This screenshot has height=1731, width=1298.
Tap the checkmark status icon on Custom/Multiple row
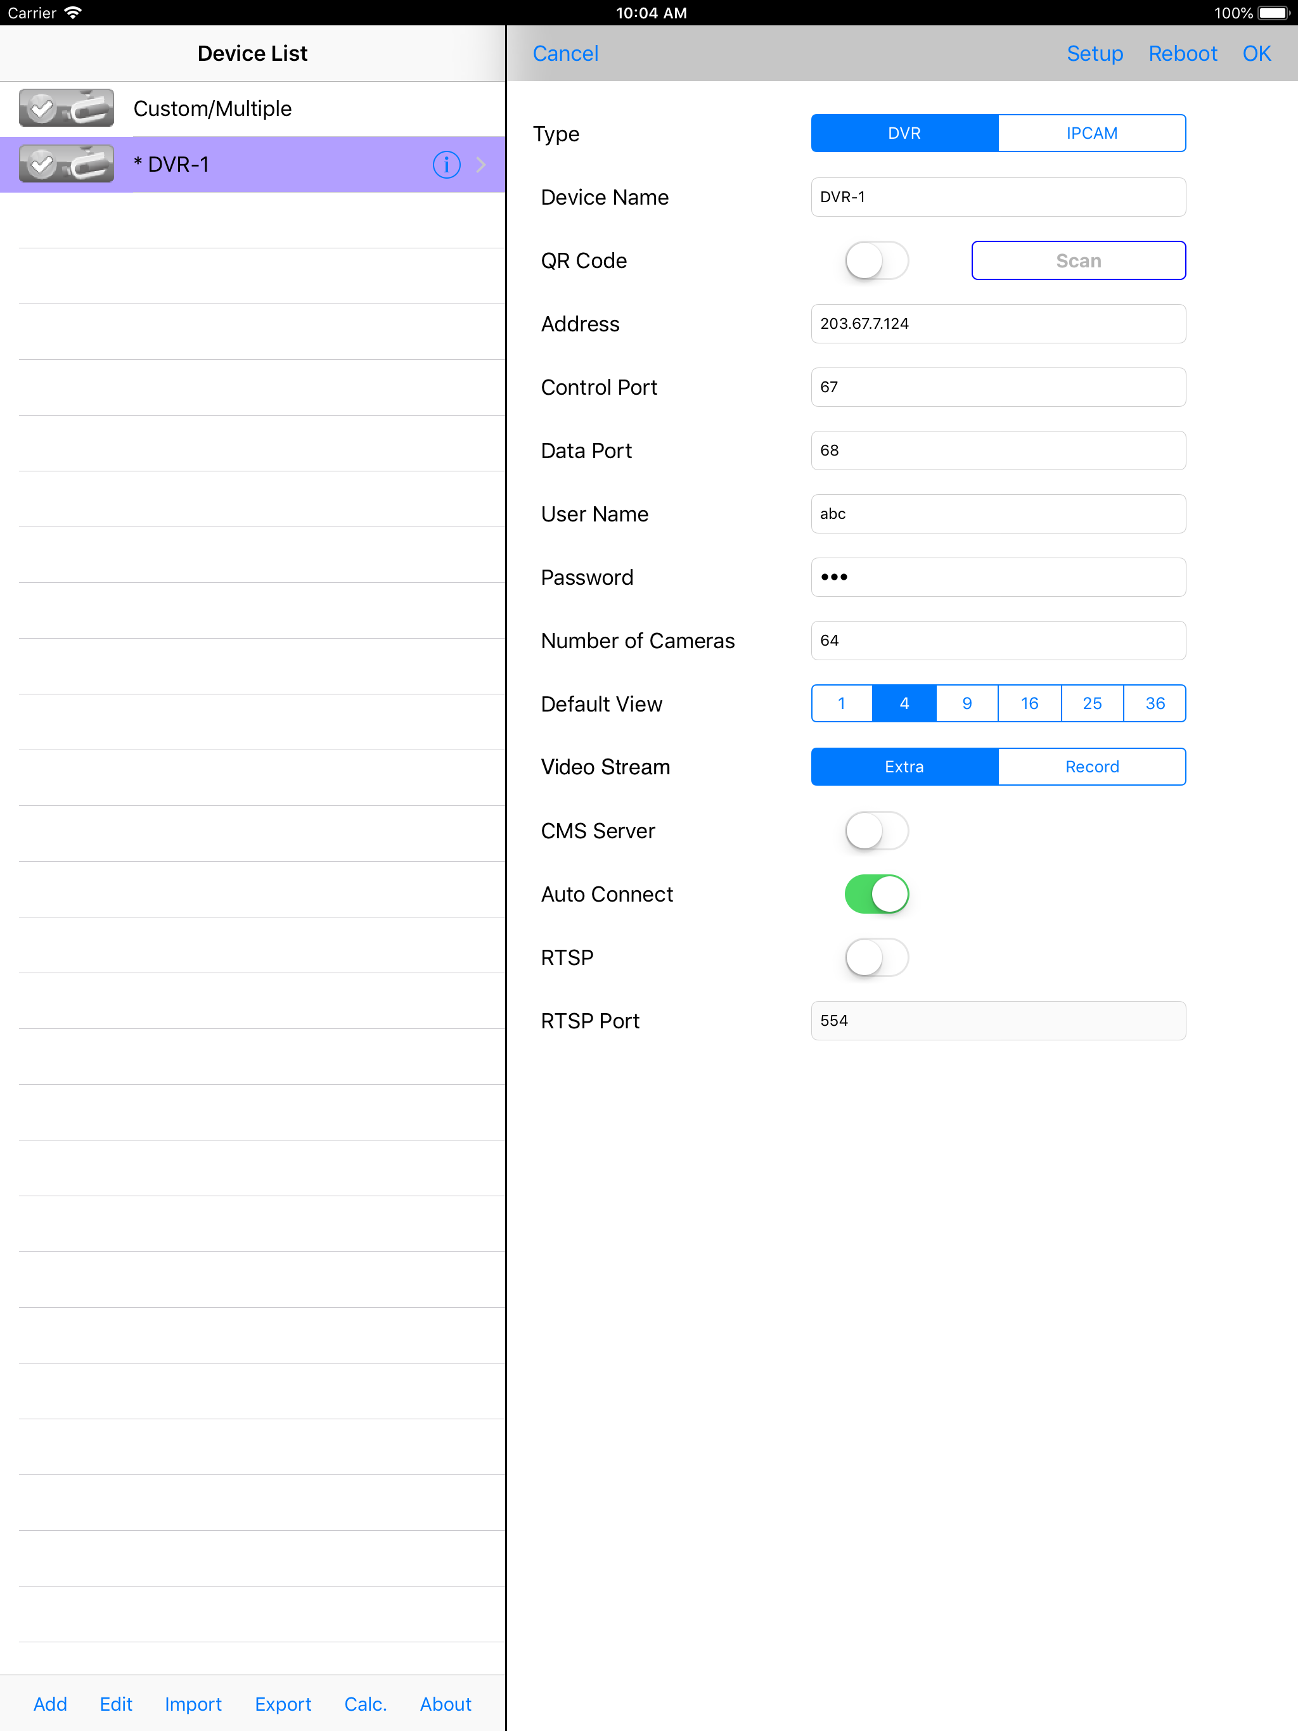[x=43, y=108]
